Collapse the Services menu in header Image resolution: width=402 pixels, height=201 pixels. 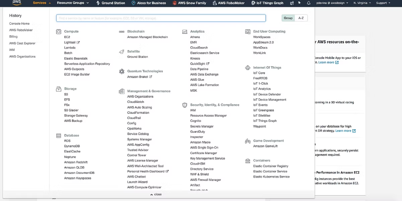tap(42, 3)
